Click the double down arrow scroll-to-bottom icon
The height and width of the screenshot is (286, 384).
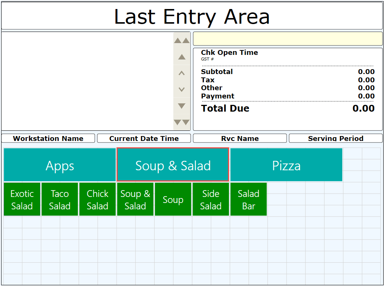(x=182, y=122)
